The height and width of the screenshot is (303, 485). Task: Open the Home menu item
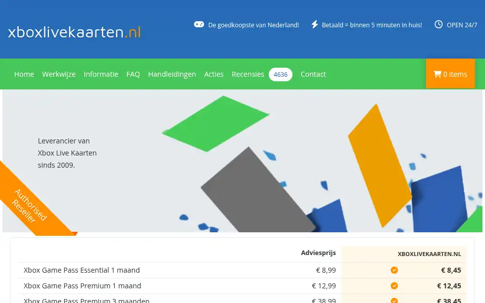pyautogui.click(x=24, y=74)
